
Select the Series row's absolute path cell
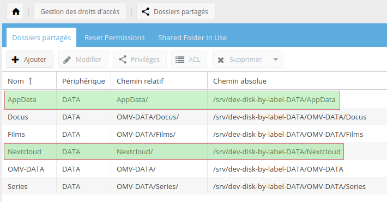click(x=289, y=186)
